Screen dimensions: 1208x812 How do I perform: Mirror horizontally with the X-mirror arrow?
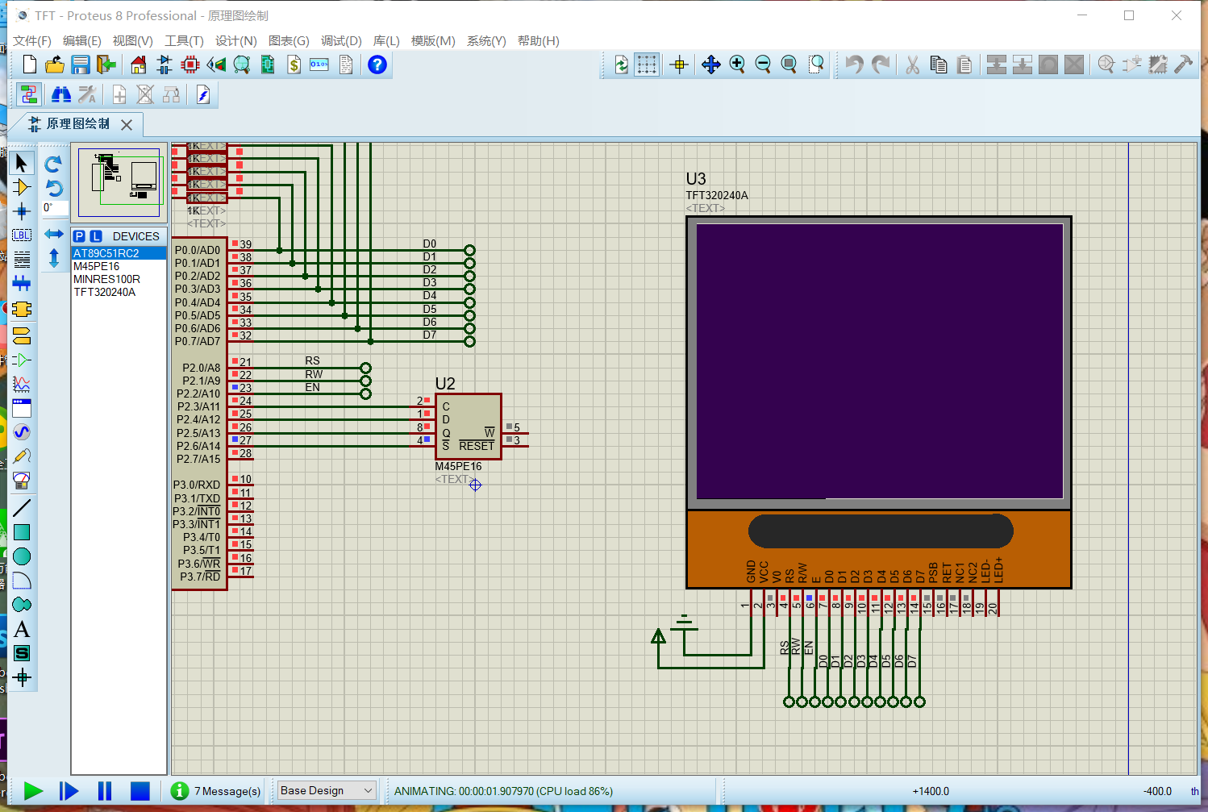(x=53, y=234)
